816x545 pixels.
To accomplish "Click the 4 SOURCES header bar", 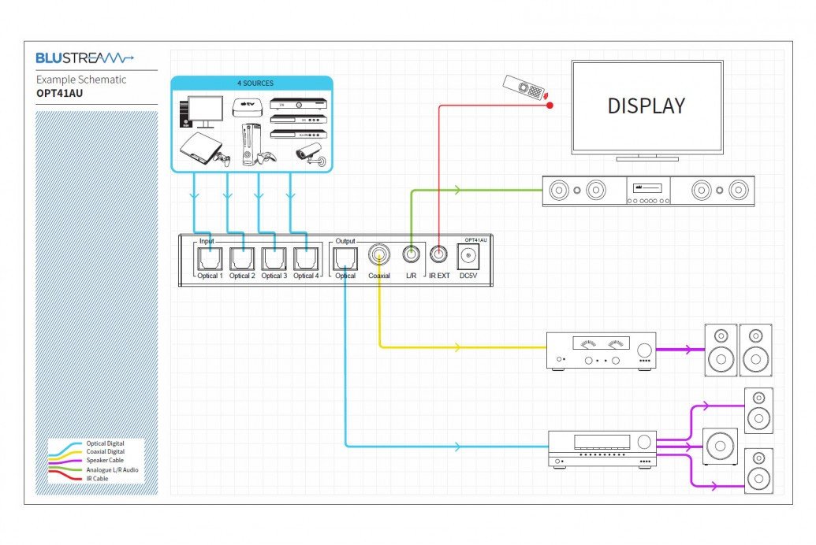I will (251, 83).
